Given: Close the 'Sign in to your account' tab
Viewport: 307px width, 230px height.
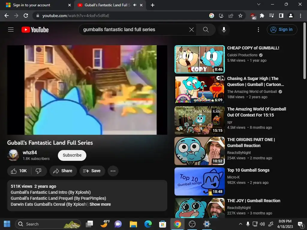Looking at the screenshot, I should (70, 5).
